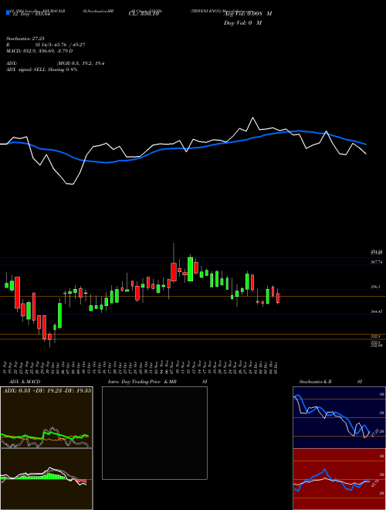The width and height of the screenshot is (386, 510).
Task: Select the 'Stochastics & R' panel heading
Action: 316,382
